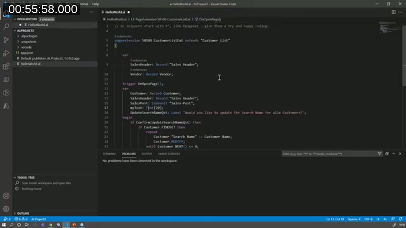406x228 pixels.
Task: Open the Windows Start menu
Action: (x=4, y=225)
